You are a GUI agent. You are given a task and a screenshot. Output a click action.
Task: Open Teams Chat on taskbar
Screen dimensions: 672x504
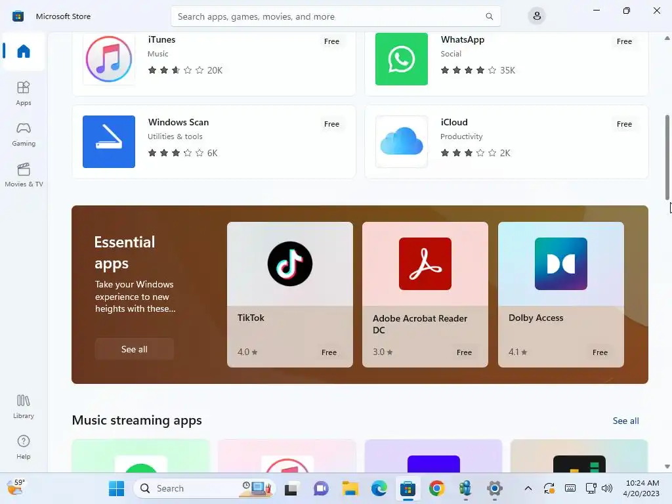point(320,488)
